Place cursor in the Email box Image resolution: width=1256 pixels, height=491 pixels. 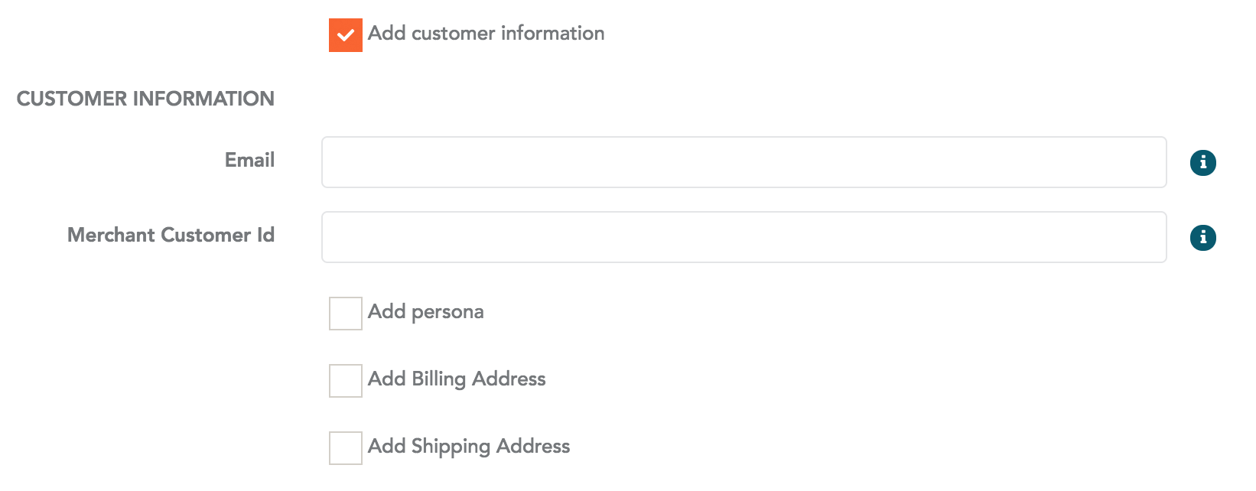[x=744, y=162]
